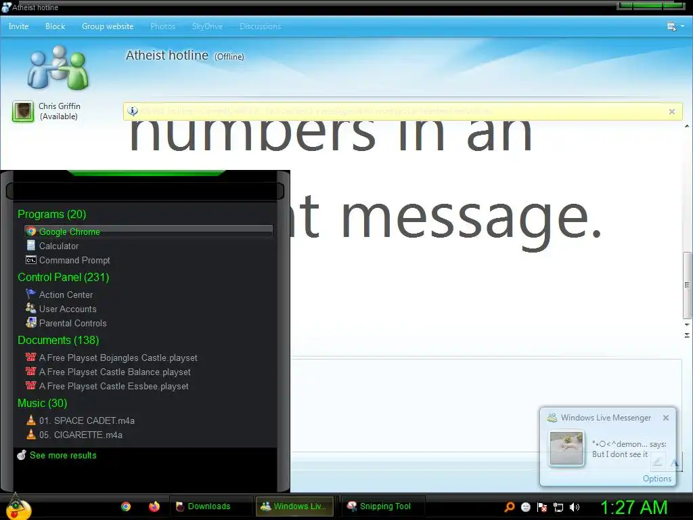Switch to Windows Live taskbar button
Screen dimensions: 693x520
(295, 506)
